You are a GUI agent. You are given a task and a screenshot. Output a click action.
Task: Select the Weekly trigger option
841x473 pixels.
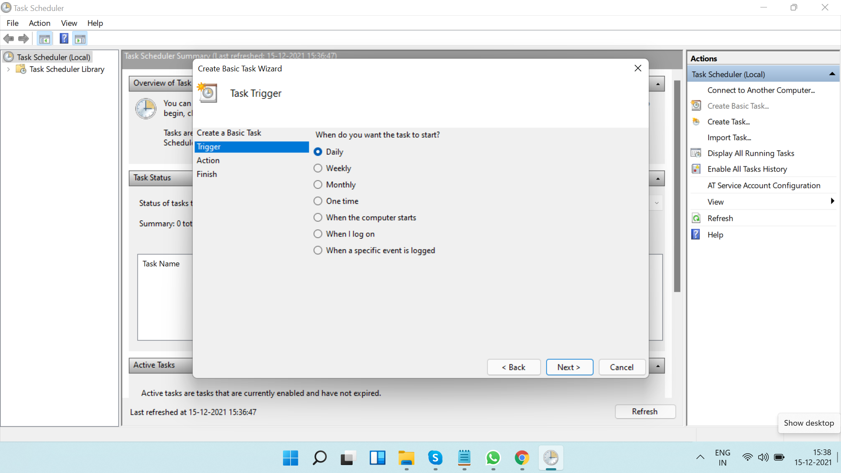point(318,168)
